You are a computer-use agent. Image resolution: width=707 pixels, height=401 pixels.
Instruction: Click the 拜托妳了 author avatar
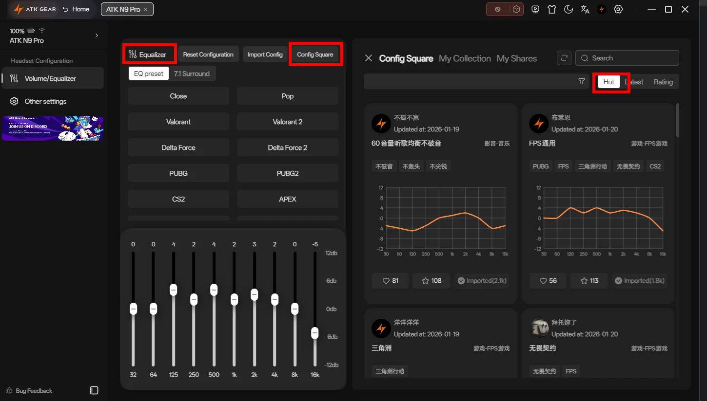click(x=539, y=328)
